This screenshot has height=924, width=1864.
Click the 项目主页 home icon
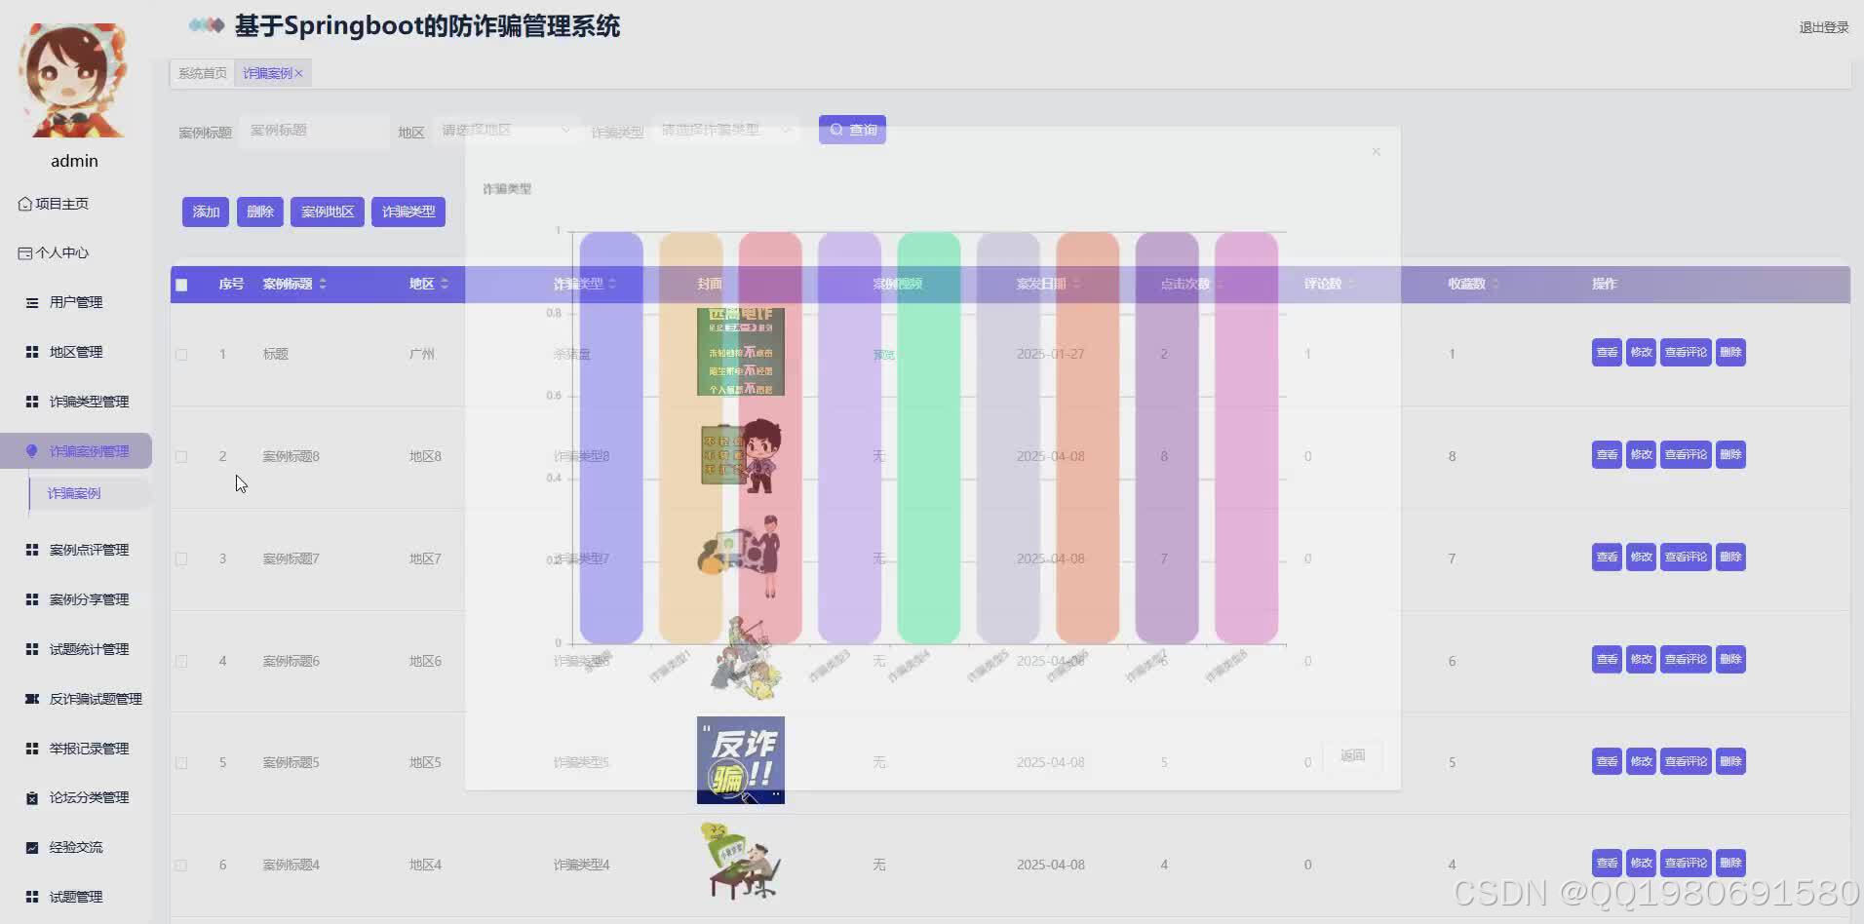click(x=23, y=204)
